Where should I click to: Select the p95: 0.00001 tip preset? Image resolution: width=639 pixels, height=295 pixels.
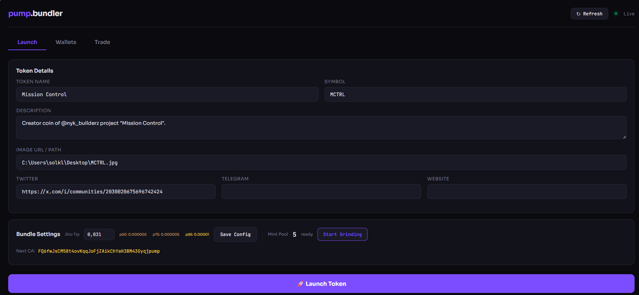point(198,234)
